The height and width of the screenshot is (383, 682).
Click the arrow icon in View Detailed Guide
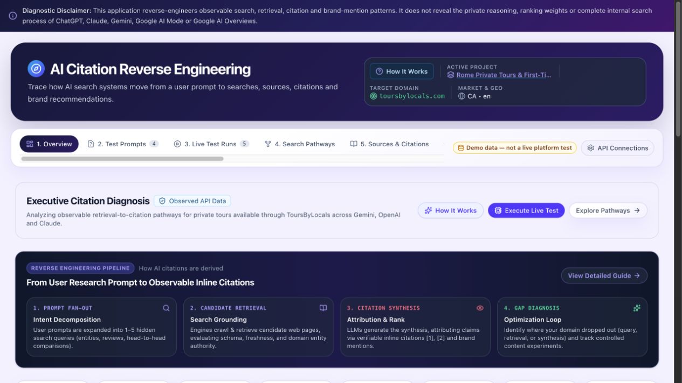pyautogui.click(x=637, y=275)
